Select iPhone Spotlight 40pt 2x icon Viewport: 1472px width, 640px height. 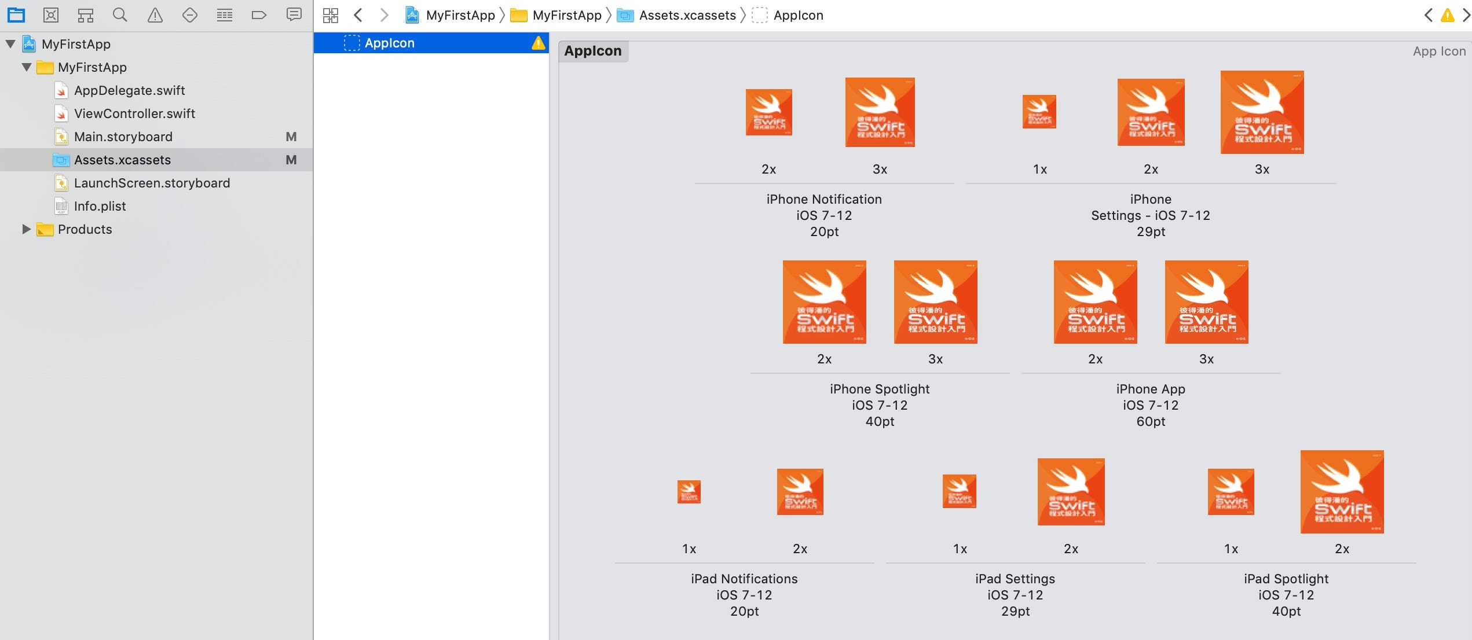point(824,302)
